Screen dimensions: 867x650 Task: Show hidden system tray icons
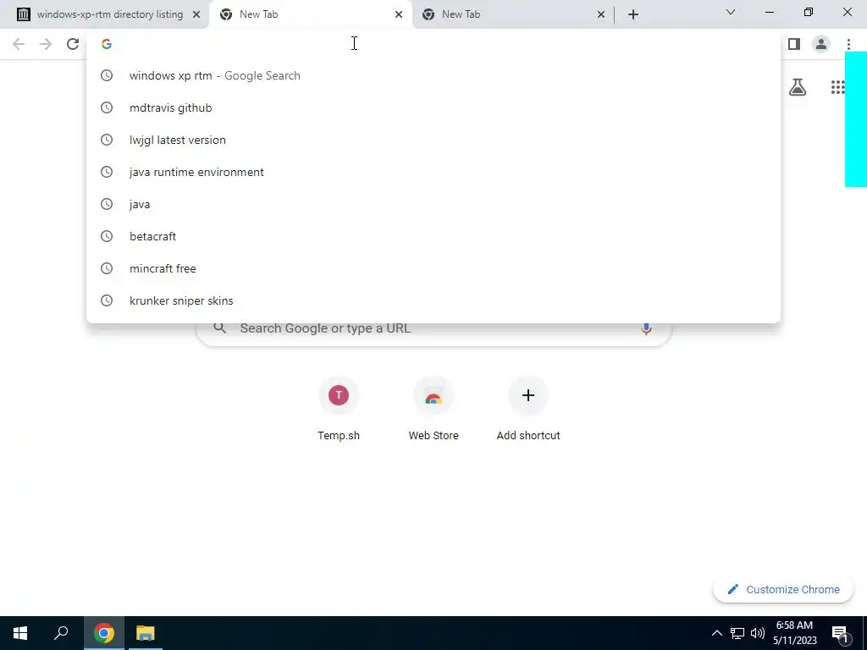[x=716, y=633]
